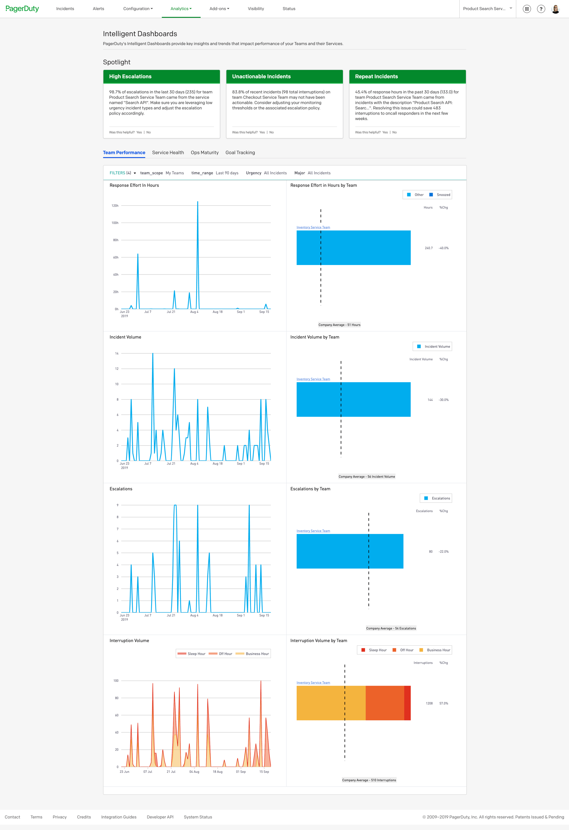This screenshot has height=830, width=569.
Task: Click the Escalations legend square
Action: 426,498
